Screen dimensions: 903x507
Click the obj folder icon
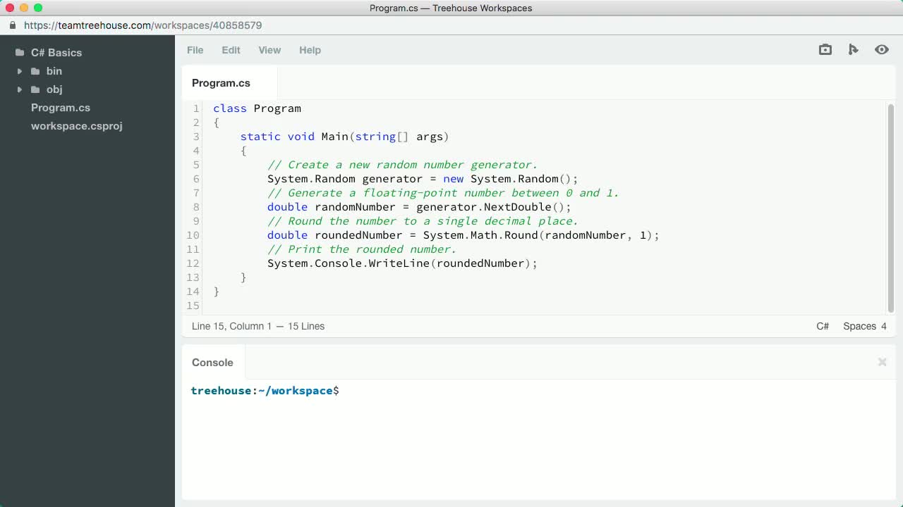click(x=36, y=89)
